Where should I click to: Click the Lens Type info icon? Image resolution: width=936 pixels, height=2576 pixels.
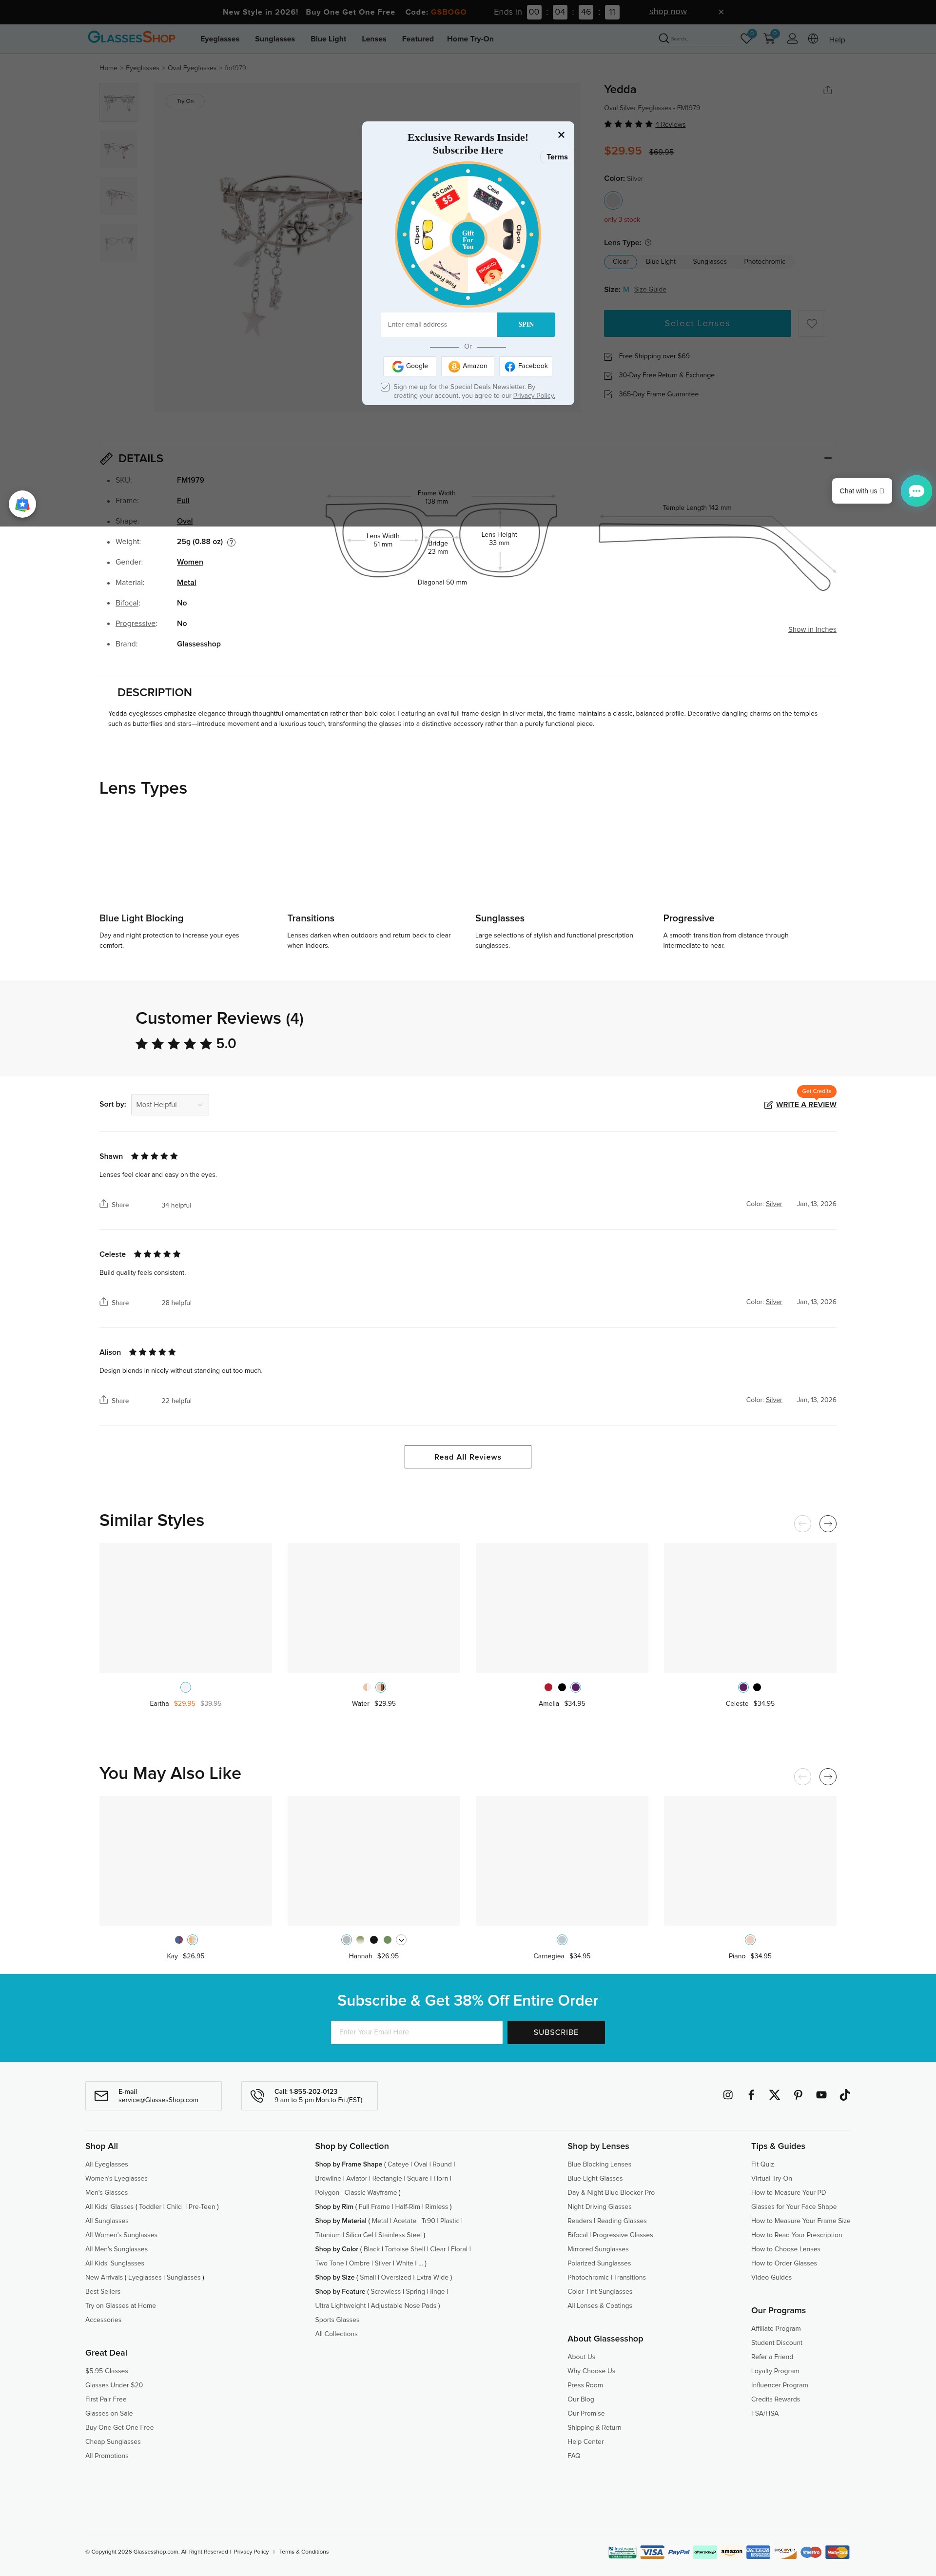pos(648,242)
